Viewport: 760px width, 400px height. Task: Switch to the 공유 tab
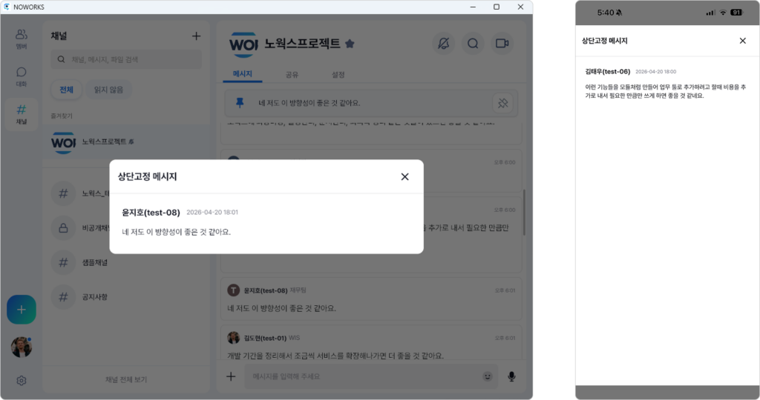tap(292, 75)
